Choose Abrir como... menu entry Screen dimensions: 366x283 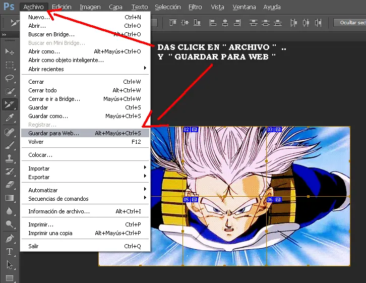pos(85,51)
